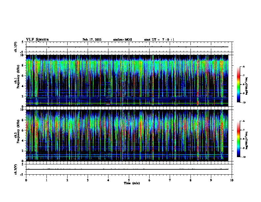Click time axis tick label "9"

click(211, 180)
